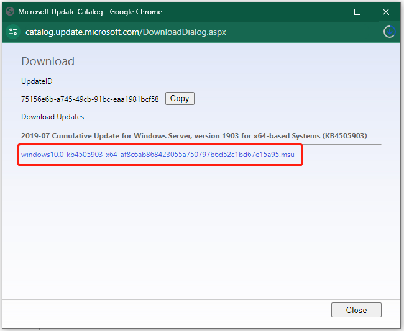The width and height of the screenshot is (404, 331).
Task: Close the download dialog with Close button
Action: tap(356, 310)
